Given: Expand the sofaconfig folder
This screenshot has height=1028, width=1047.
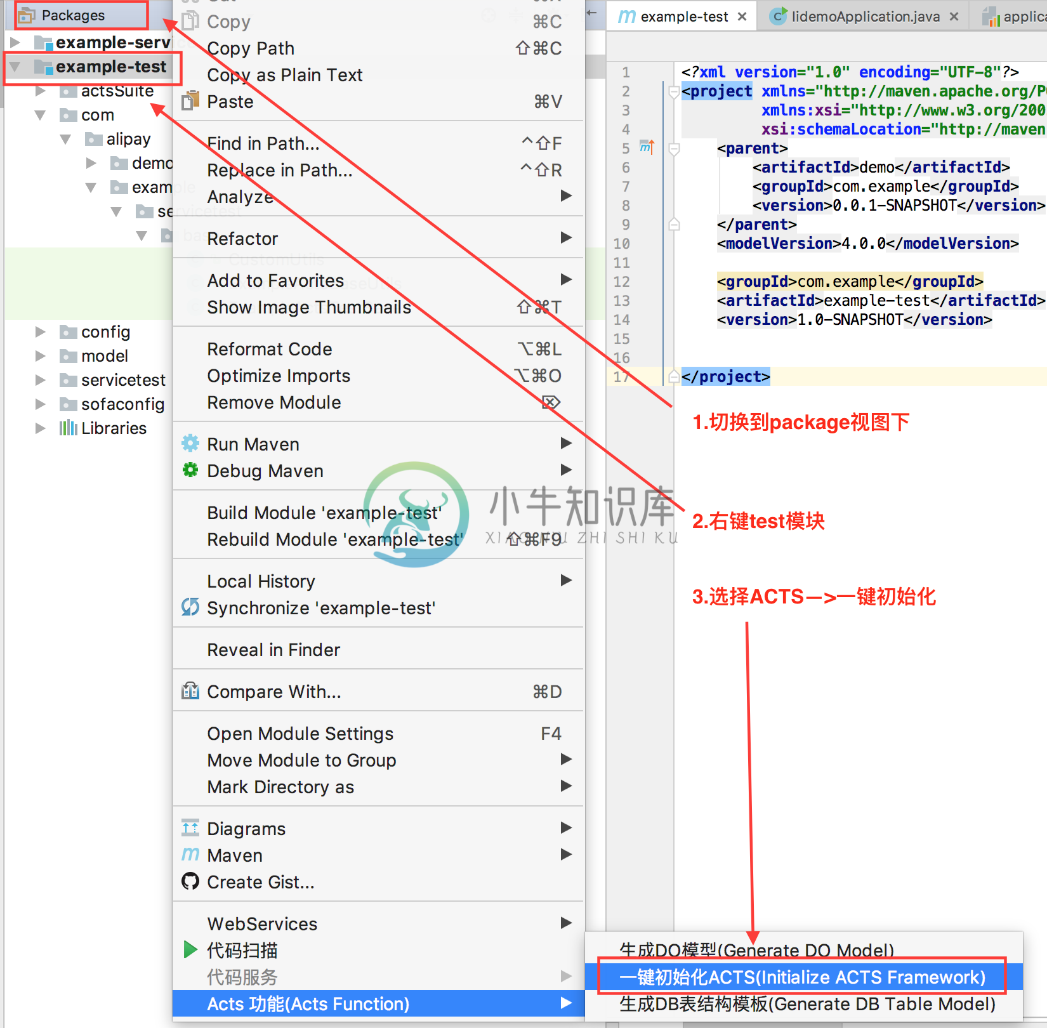Looking at the screenshot, I should pos(40,404).
